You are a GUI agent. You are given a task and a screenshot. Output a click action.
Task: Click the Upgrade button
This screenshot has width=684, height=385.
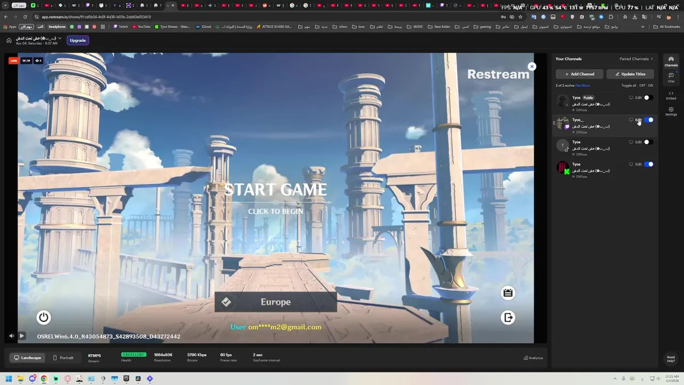point(77,40)
